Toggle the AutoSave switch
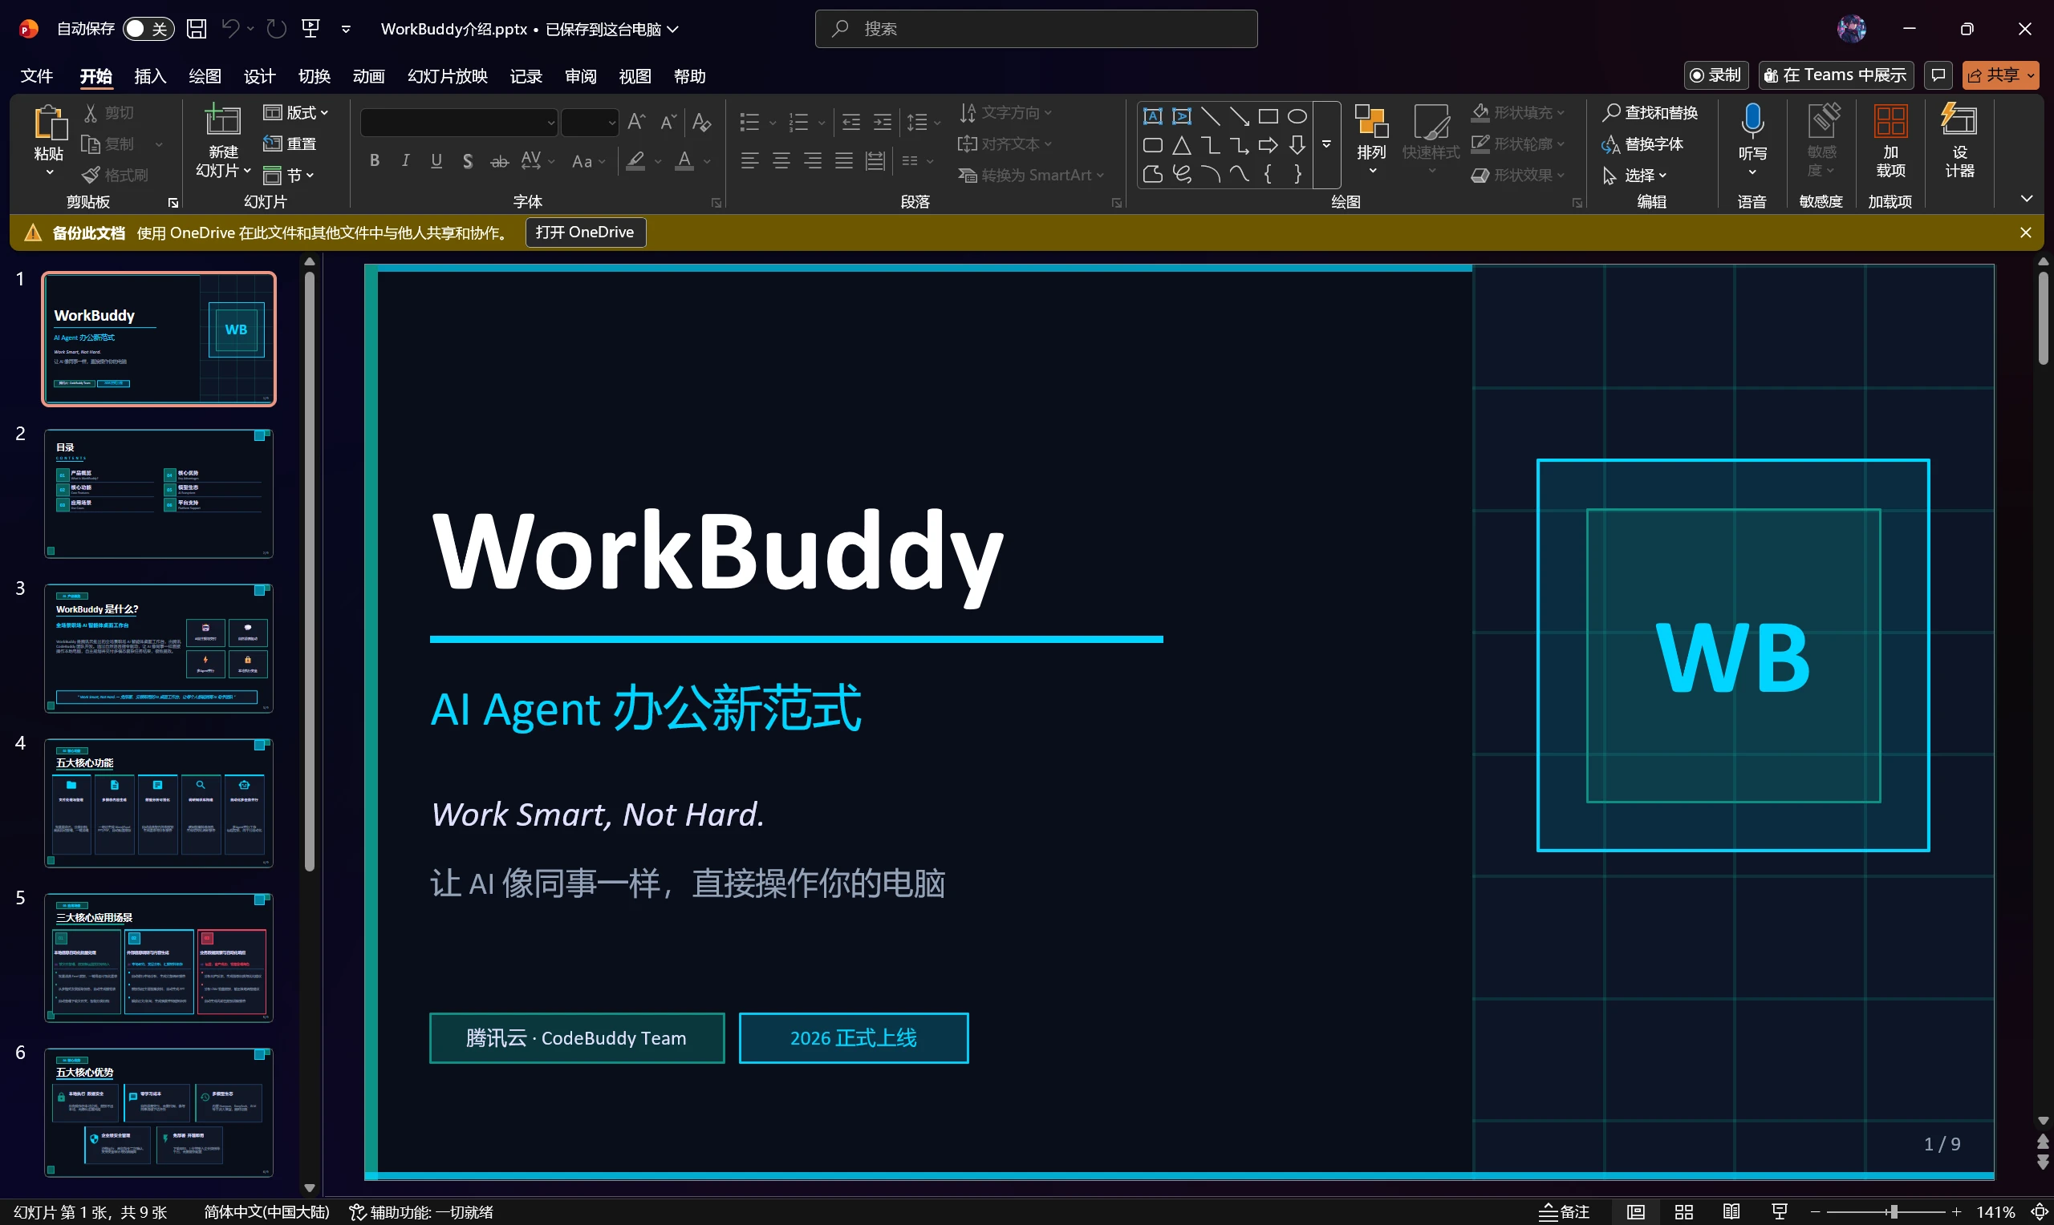Viewport: 2054px width, 1225px height. [148, 29]
